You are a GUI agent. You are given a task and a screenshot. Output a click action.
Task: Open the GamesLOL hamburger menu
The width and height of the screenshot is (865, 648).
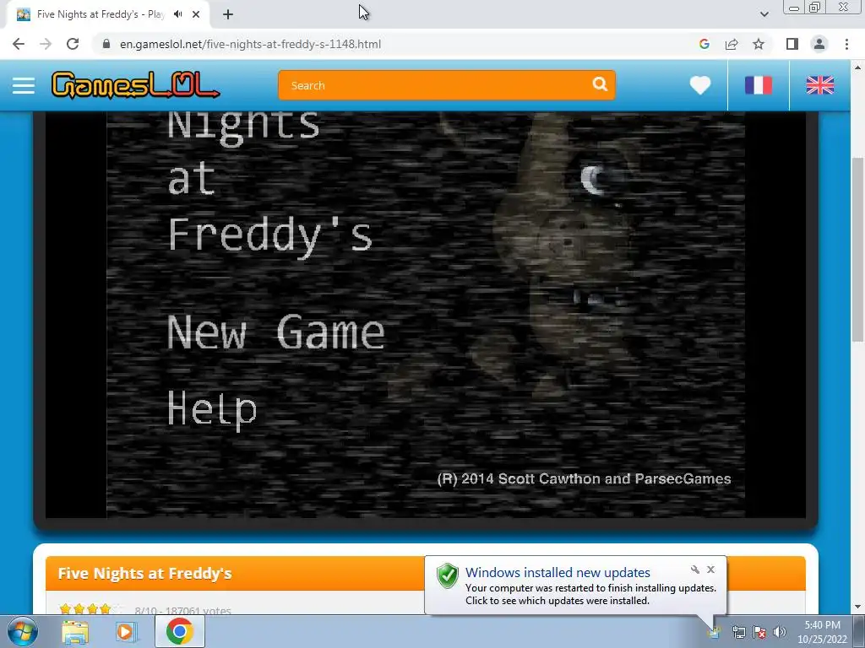pyautogui.click(x=24, y=85)
